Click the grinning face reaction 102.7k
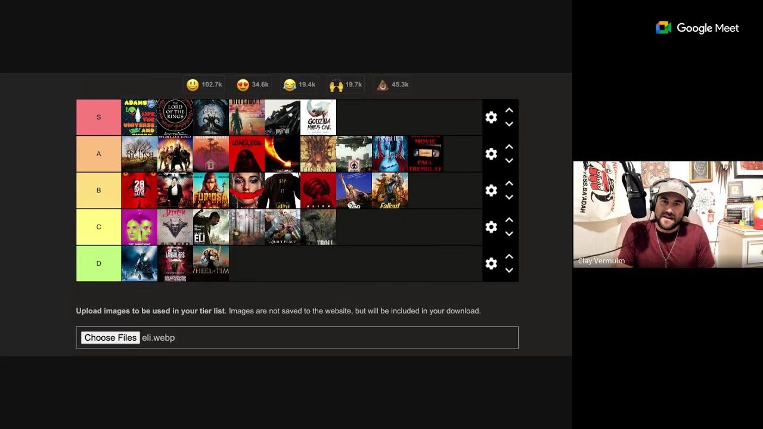 204,85
